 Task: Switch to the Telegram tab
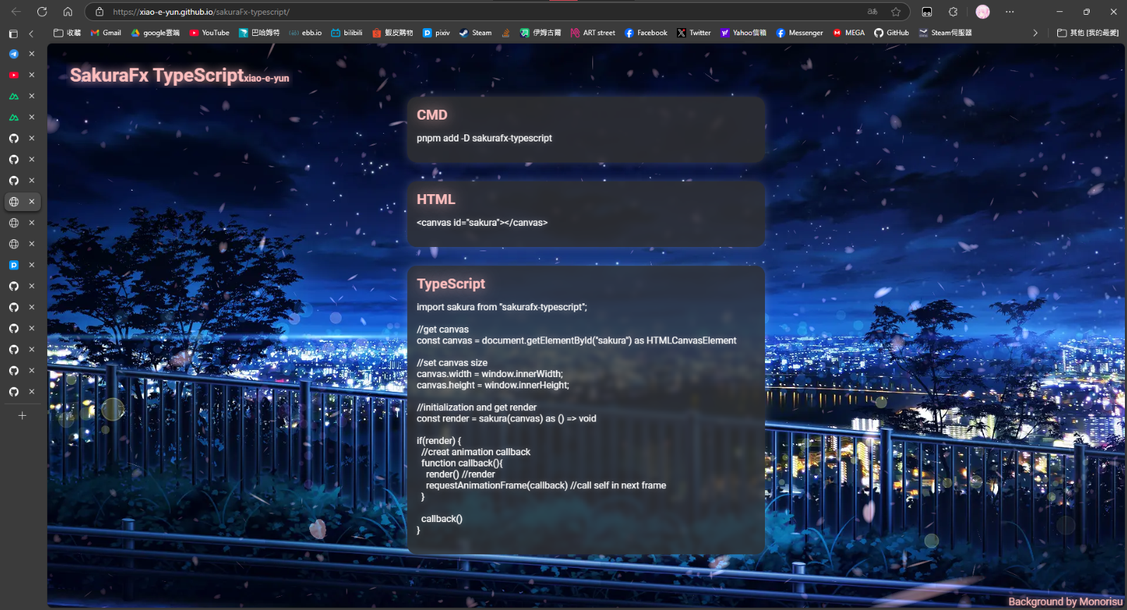(x=13, y=54)
